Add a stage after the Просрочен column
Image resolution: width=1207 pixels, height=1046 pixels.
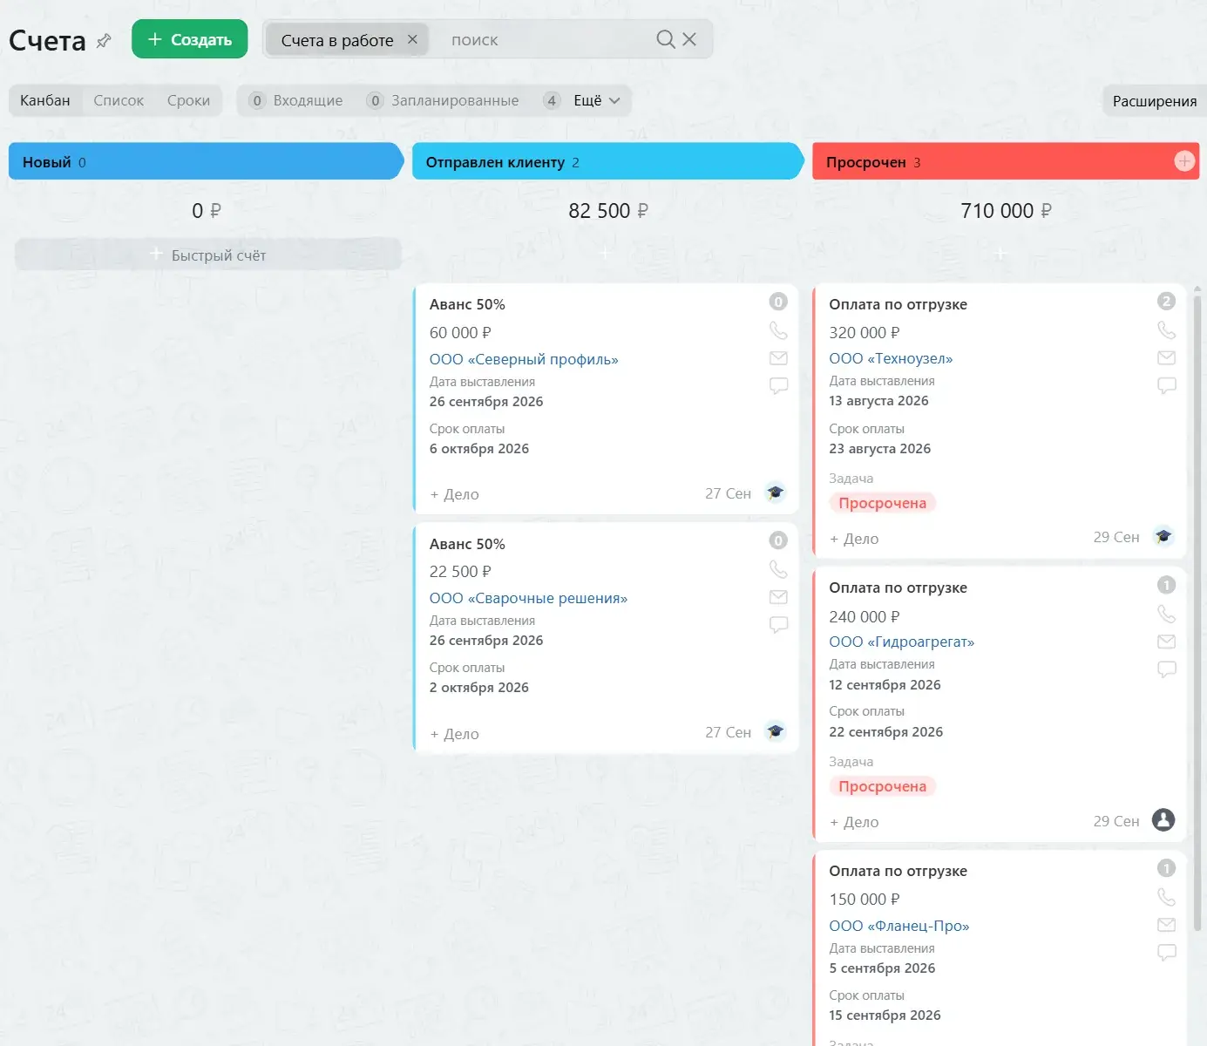tap(1184, 161)
